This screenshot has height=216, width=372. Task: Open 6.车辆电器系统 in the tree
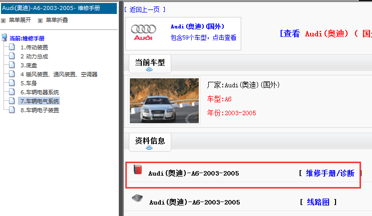click(39, 92)
